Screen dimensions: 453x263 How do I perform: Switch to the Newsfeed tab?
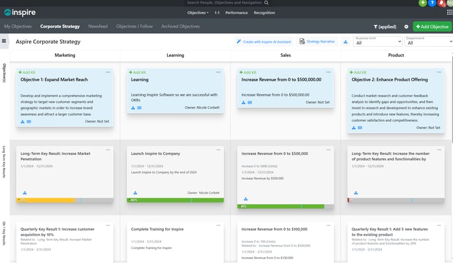tap(98, 26)
